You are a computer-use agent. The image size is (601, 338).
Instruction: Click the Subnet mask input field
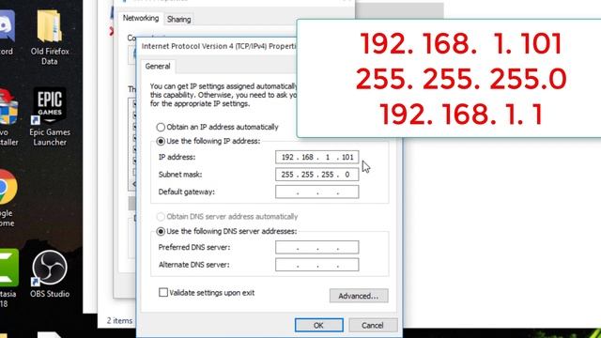[317, 175]
